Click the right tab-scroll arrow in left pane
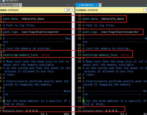This screenshot has width=147, height=115. pyautogui.click(x=70, y=5)
